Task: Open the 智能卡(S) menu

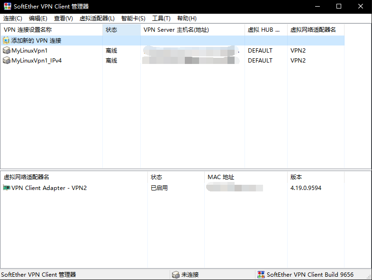Action: click(x=133, y=18)
